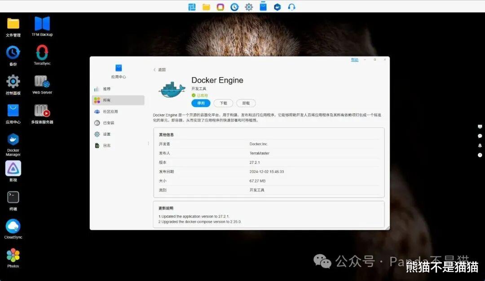Open the 帮助 help link in title bar

pyautogui.click(x=354, y=60)
